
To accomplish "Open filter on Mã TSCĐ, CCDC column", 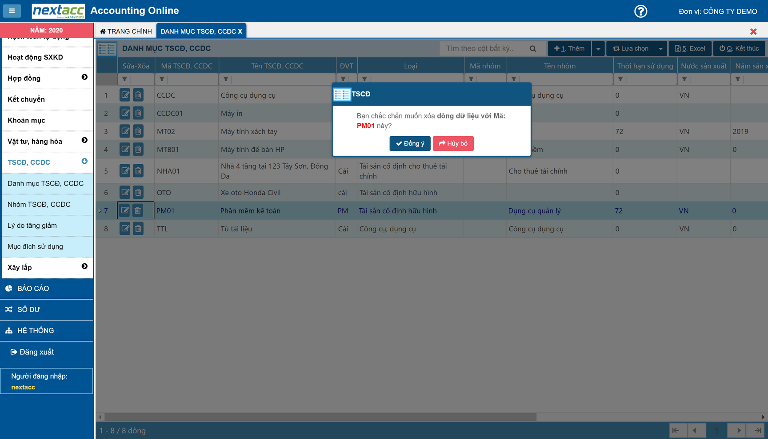I will [162, 79].
